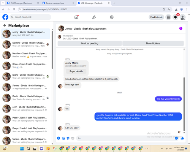Open the Groups icon in top navigation
The width and height of the screenshot is (190, 152).
pyautogui.click(x=112, y=17)
